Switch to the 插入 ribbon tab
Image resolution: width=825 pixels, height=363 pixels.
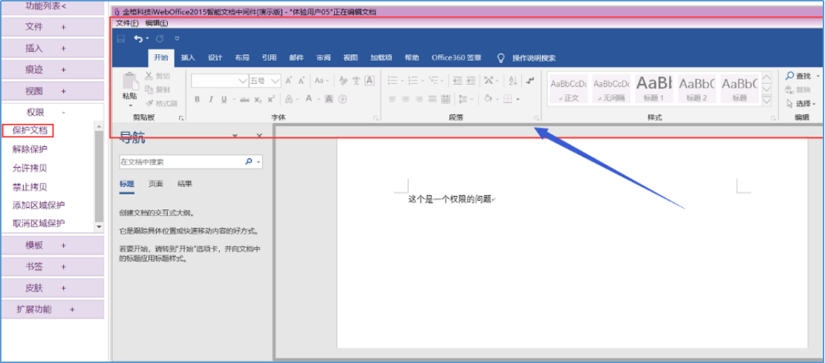pos(188,58)
